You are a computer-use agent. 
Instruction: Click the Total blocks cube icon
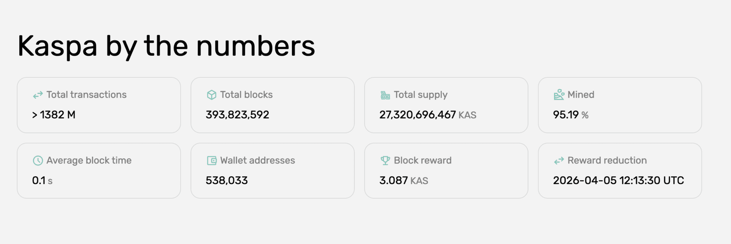tap(212, 95)
